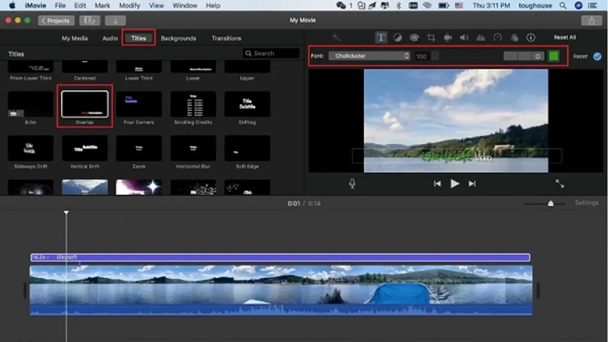Click the Import Media down-arrow button
Viewport: 608px width, 342px height.
click(x=116, y=21)
